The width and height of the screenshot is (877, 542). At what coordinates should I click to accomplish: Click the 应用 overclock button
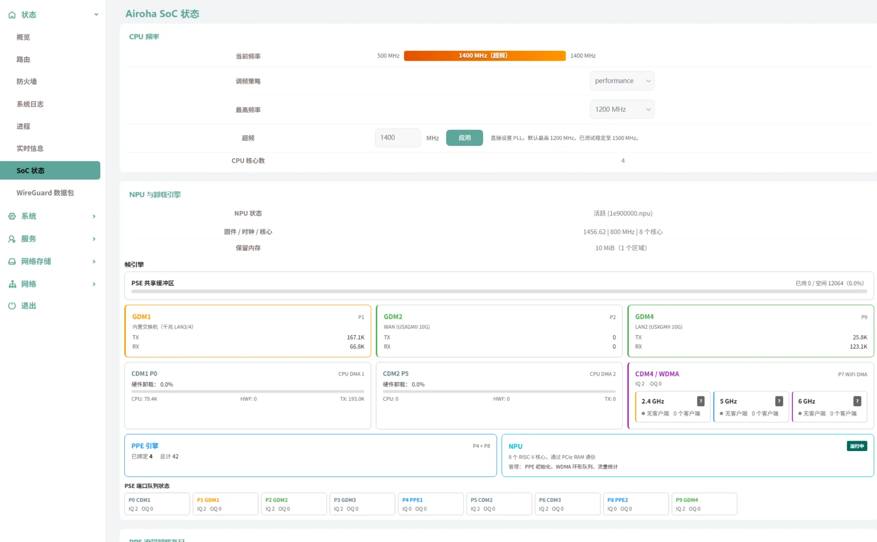(x=464, y=138)
